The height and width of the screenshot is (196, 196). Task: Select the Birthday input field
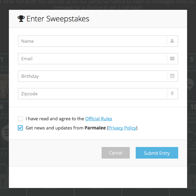pos(92,76)
